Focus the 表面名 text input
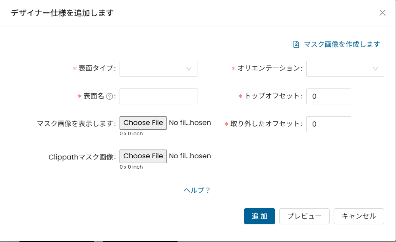Screen dimensions: 396x242 click(158, 96)
